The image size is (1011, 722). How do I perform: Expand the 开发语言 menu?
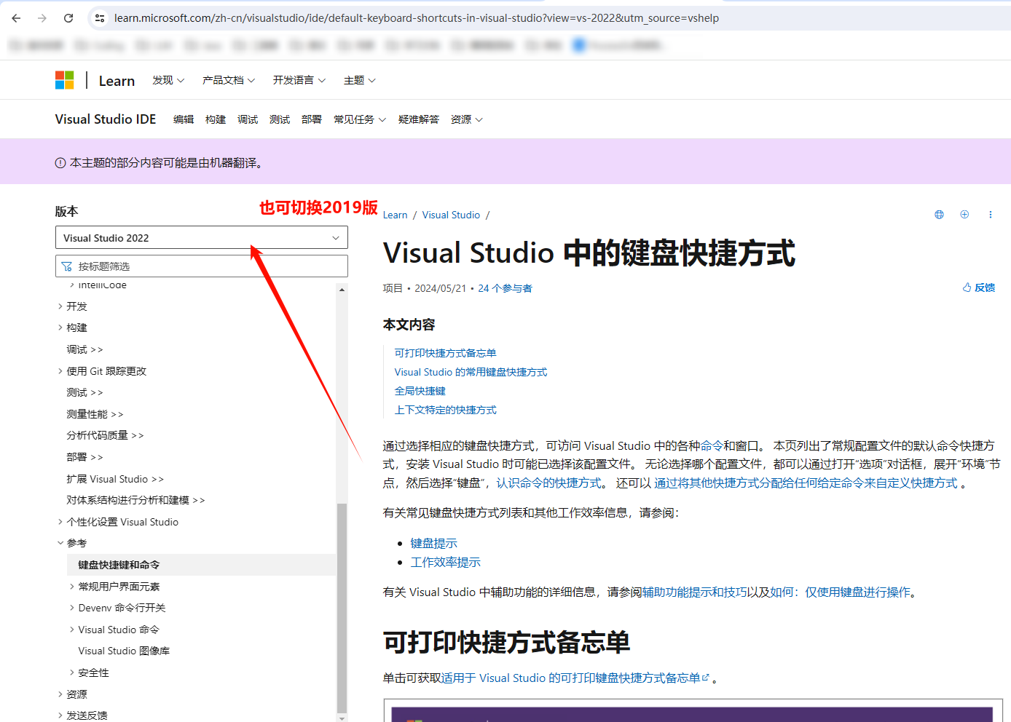pyautogui.click(x=299, y=80)
